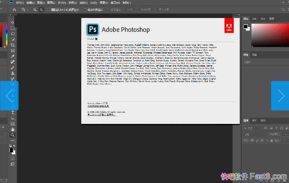Switch to the Adjustments panel tab

point(254,55)
